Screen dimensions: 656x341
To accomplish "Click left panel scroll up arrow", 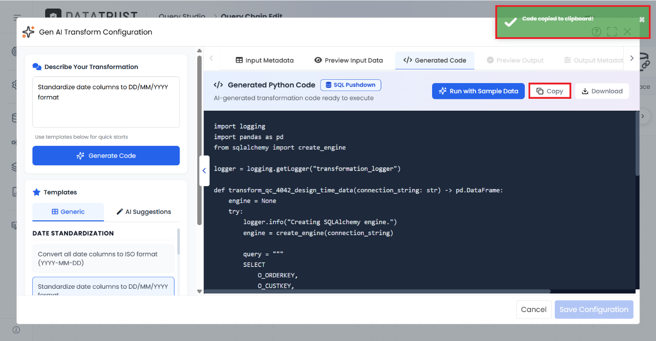I will click(199, 51).
